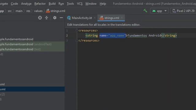The height and width of the screenshot is (110, 196).
Task: Click the closing resources tag fold marker
Action: click(77, 41)
